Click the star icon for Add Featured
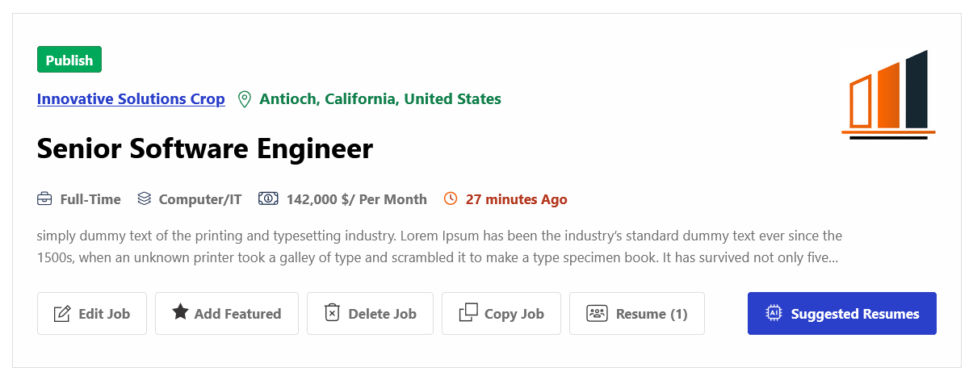 [180, 312]
